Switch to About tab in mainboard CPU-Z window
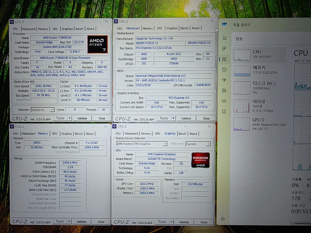Viewport: 311px width, 233px height. [x=196, y=28]
